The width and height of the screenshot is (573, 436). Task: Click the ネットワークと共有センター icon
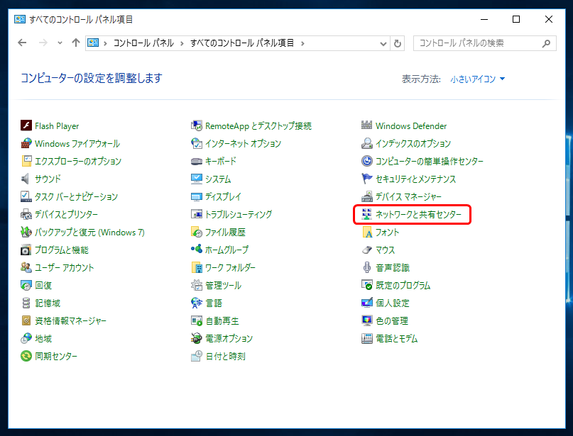click(x=367, y=214)
